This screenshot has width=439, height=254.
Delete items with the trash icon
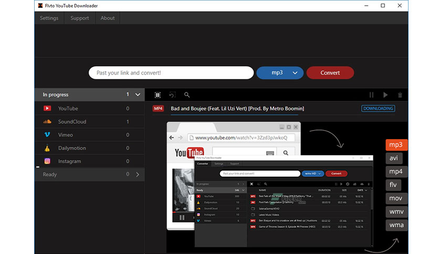[x=400, y=95]
